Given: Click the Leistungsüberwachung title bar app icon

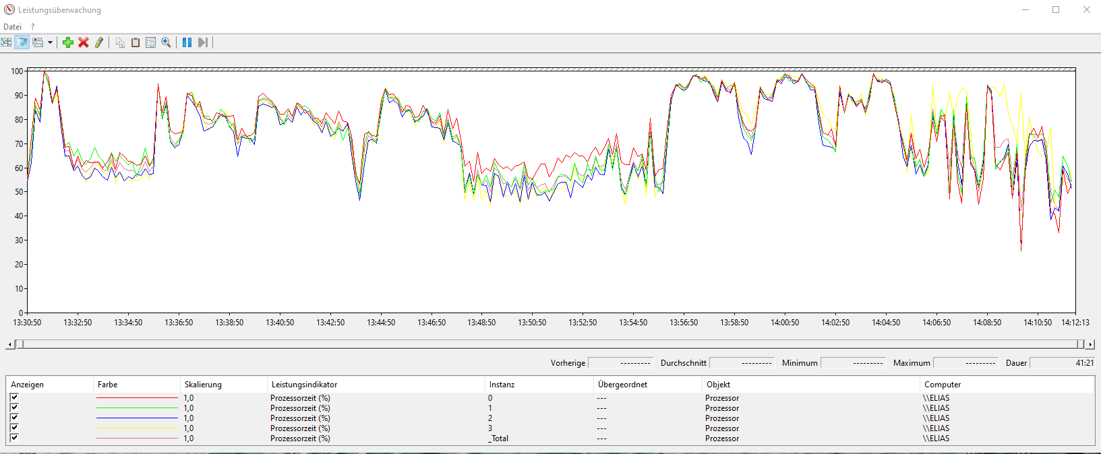Looking at the screenshot, I should [9, 9].
